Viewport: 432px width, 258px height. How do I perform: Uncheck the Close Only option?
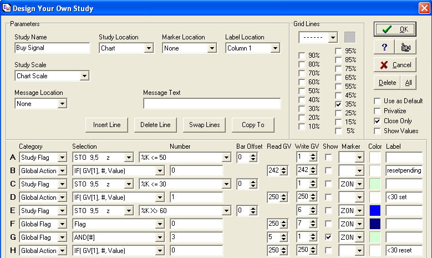(x=378, y=121)
